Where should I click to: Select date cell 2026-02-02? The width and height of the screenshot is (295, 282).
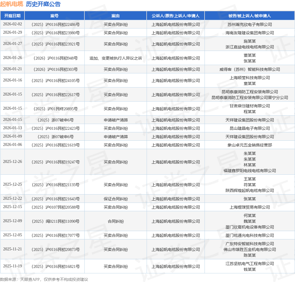click(x=12, y=24)
